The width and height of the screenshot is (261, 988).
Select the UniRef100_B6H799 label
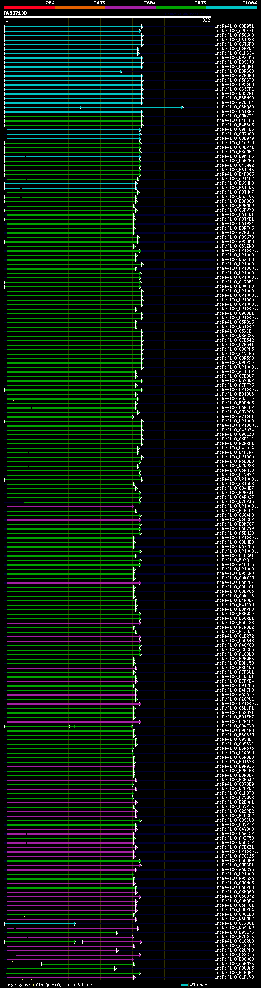point(234,529)
